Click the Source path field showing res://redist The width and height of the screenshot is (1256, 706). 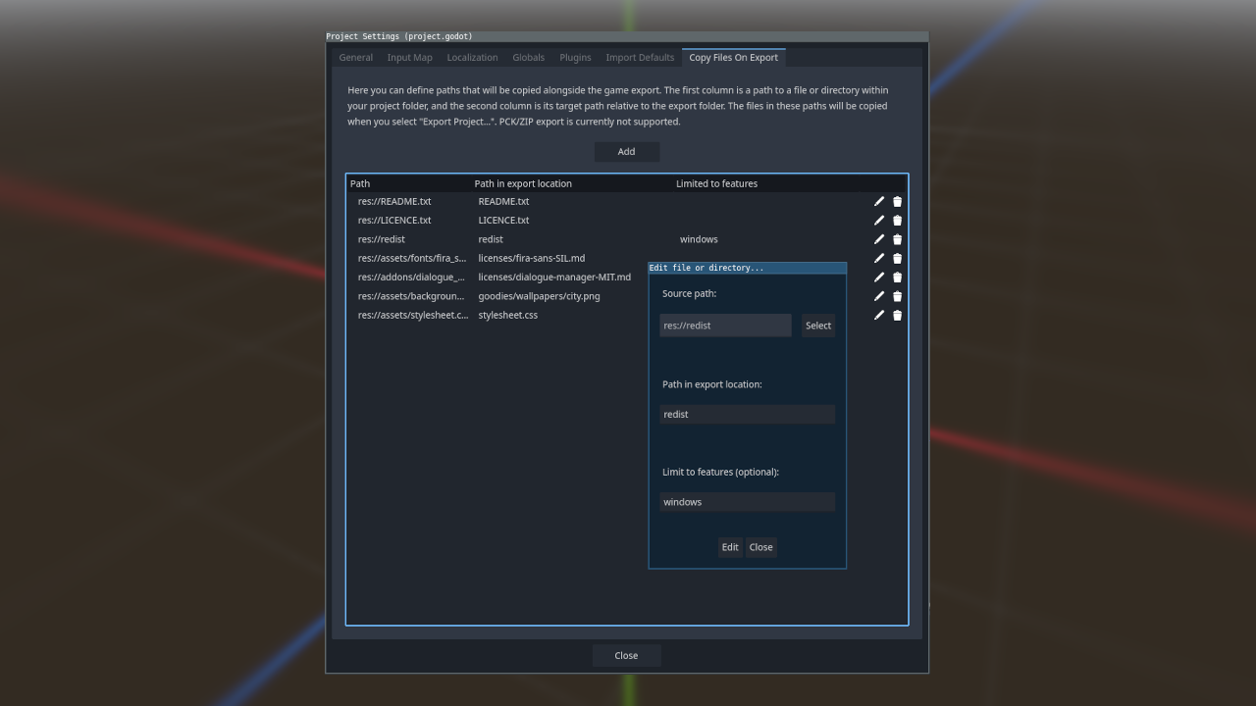[725, 326]
